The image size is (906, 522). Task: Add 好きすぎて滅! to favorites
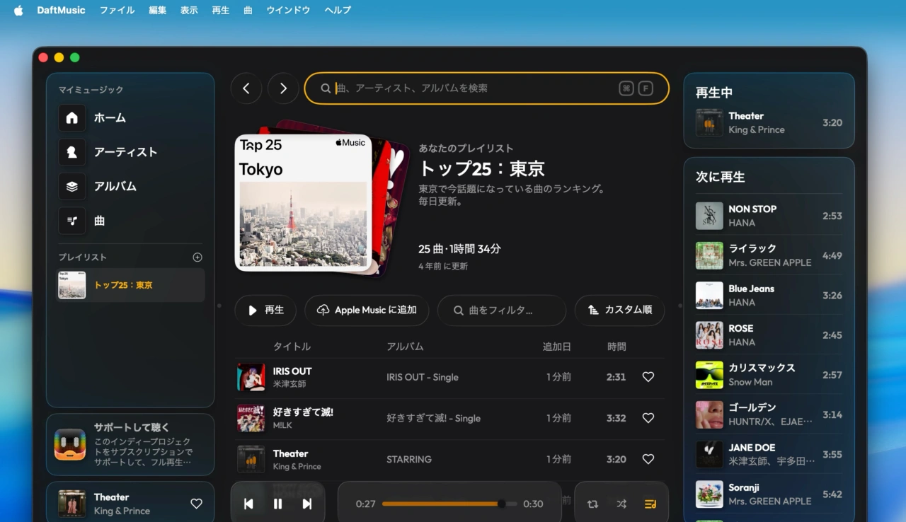[648, 418]
